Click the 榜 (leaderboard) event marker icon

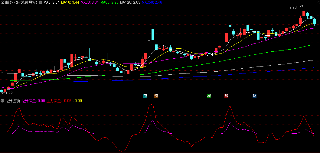tap(156, 96)
